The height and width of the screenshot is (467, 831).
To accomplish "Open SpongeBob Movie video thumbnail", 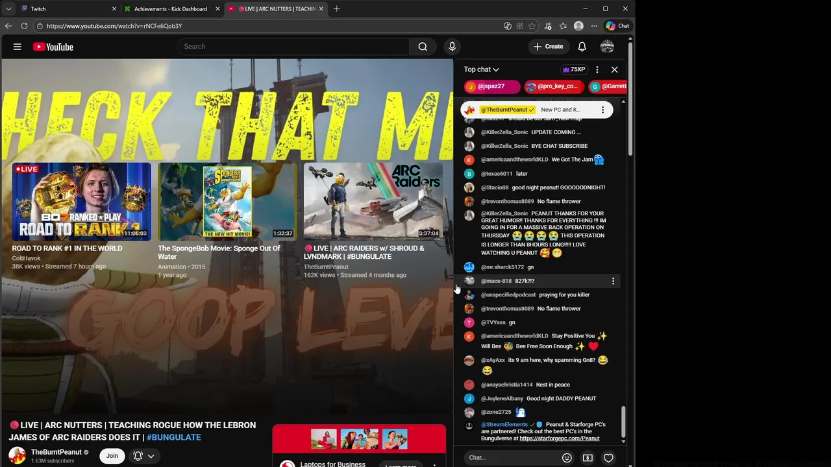I will (227, 201).
